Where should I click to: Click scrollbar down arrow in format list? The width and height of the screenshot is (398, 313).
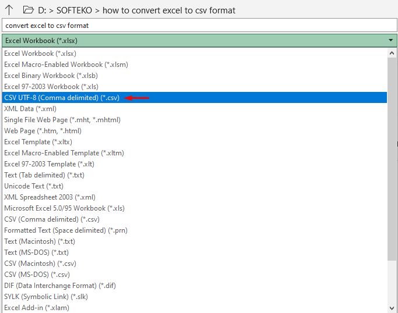coord(392,308)
